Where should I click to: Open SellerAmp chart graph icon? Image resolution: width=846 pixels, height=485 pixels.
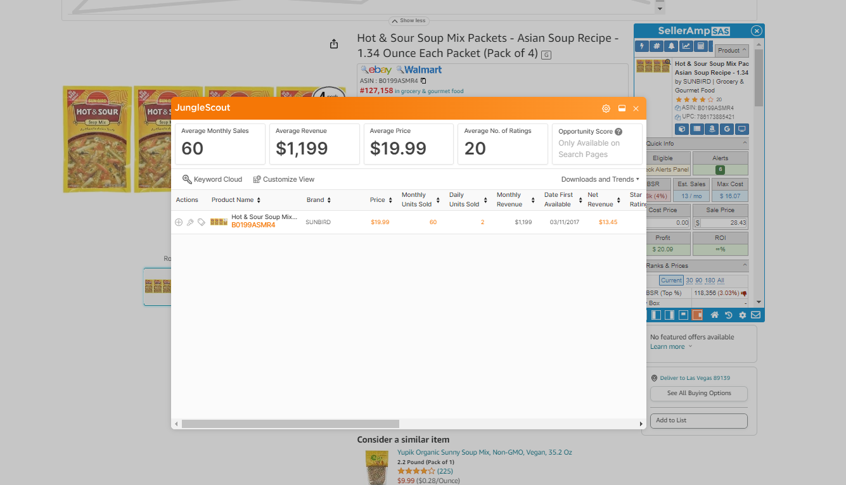pos(686,46)
